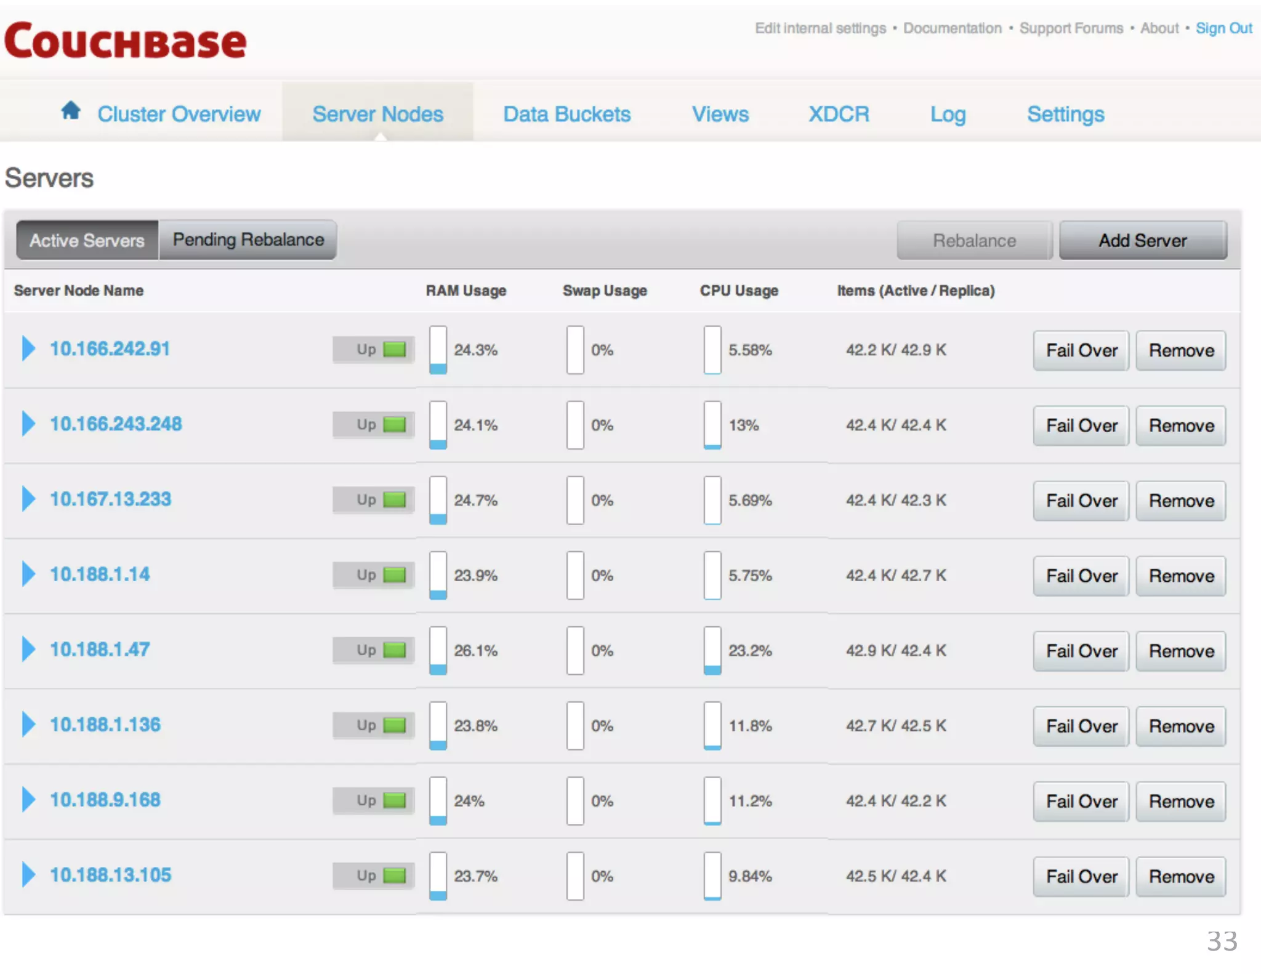
Task: Fail over server 10.167.13.233
Action: coord(1081,501)
